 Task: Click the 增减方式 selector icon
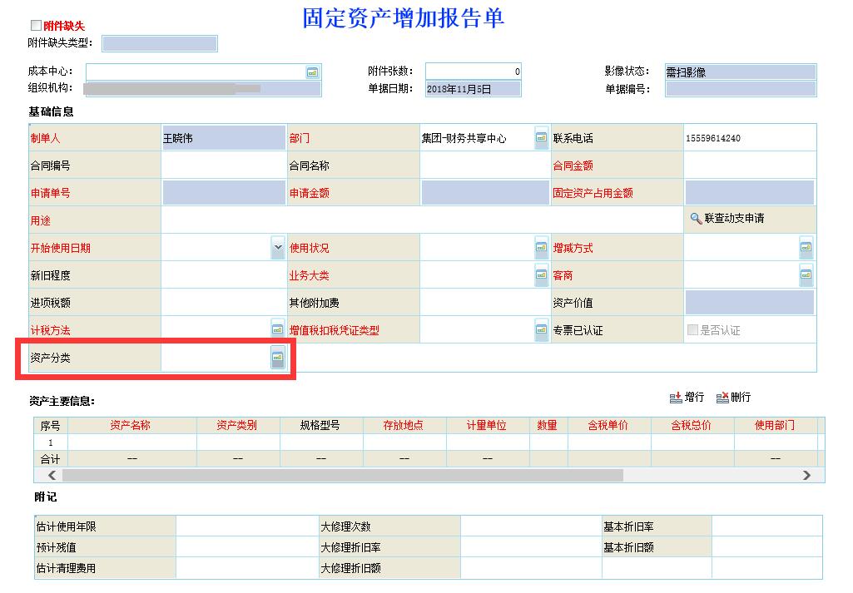pyautogui.click(x=806, y=248)
